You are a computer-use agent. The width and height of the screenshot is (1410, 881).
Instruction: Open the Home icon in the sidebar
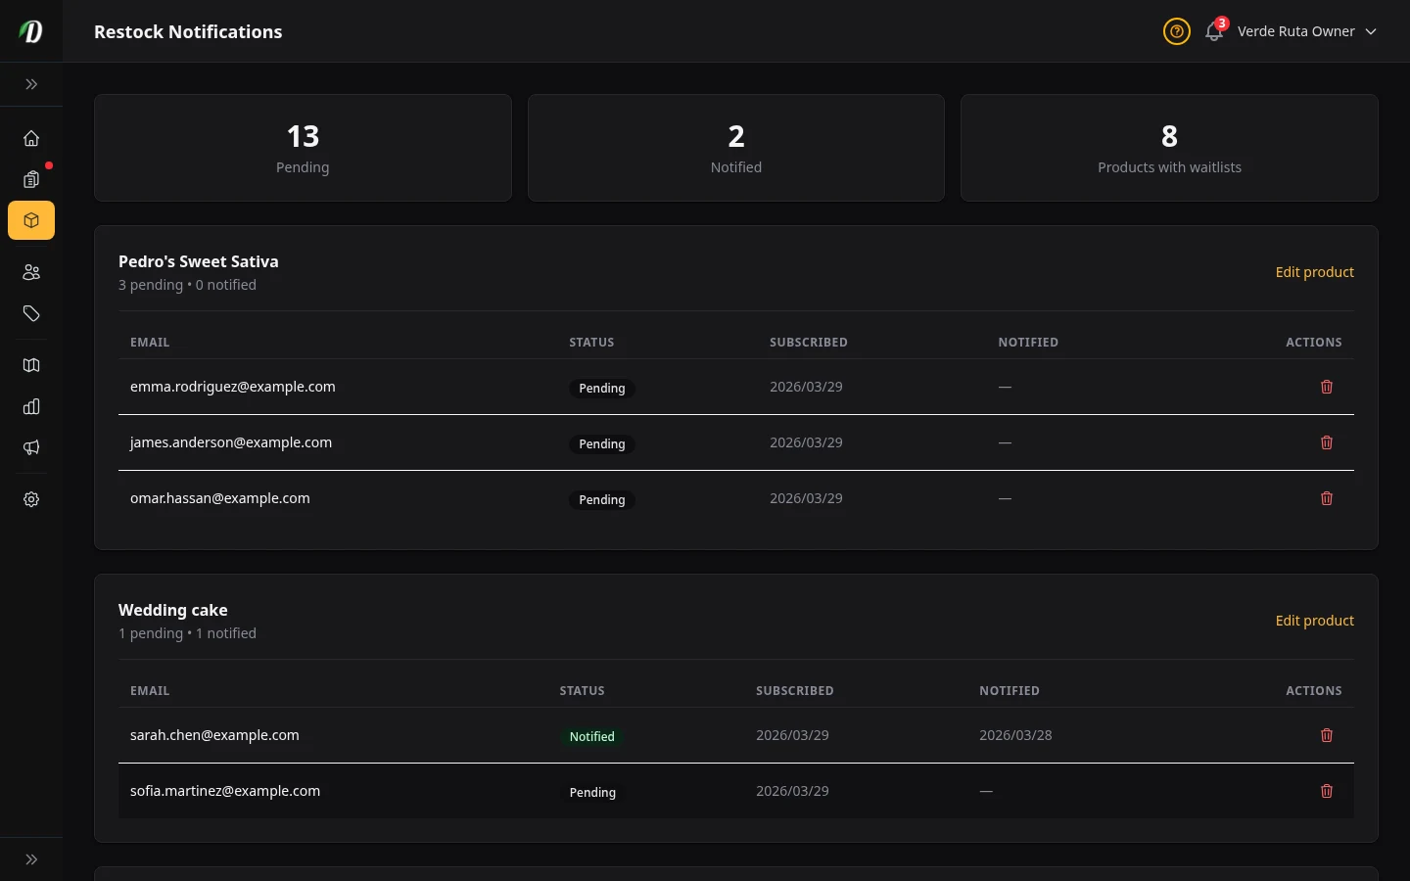(x=31, y=138)
